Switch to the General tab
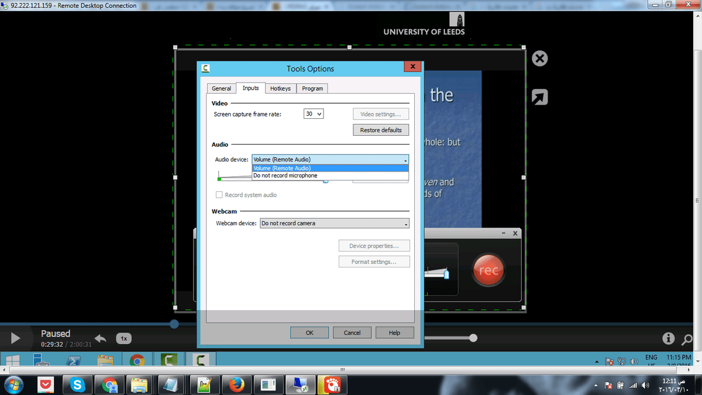Screen dimensions: 702x395 (x=221, y=88)
